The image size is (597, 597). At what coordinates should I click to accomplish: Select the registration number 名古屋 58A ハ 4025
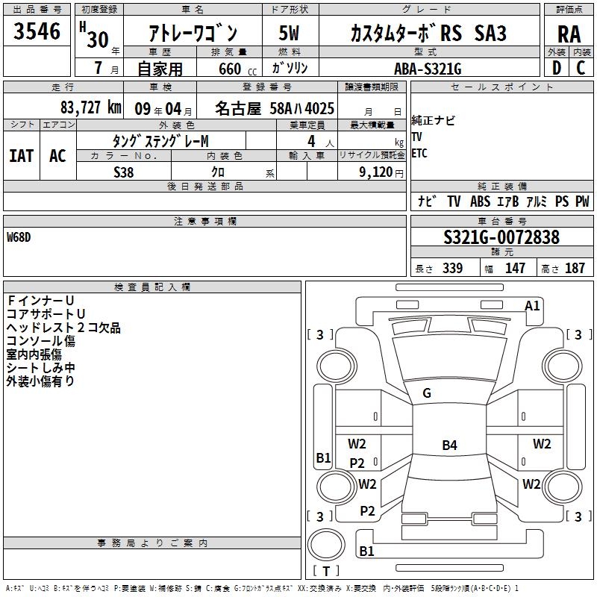point(275,109)
